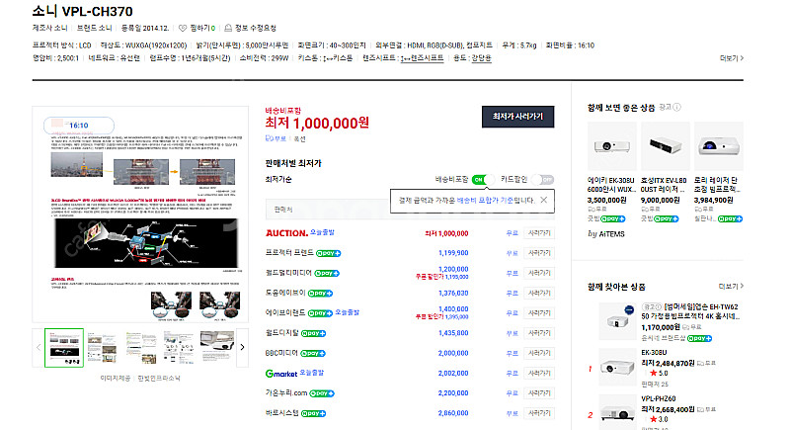Click the main product description image
Image resolution: width=790 pixels, height=430 pixels.
pos(140,215)
